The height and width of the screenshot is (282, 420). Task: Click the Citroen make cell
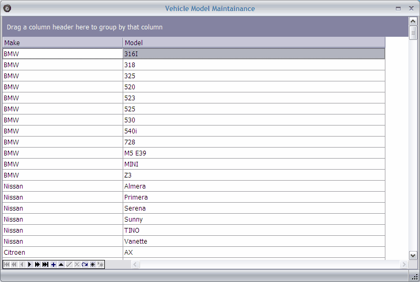63,252
